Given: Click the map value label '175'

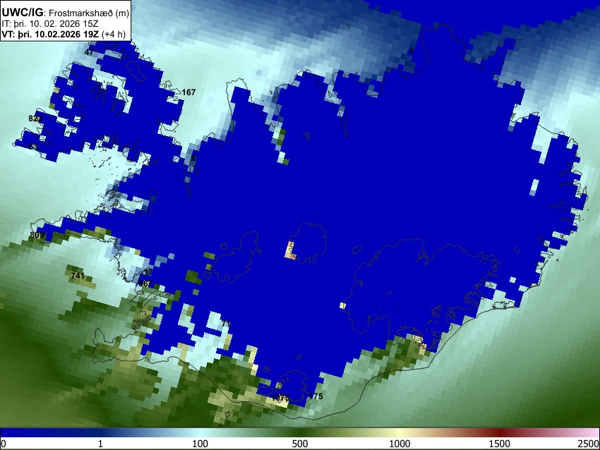Looking at the screenshot, I should (316, 396).
